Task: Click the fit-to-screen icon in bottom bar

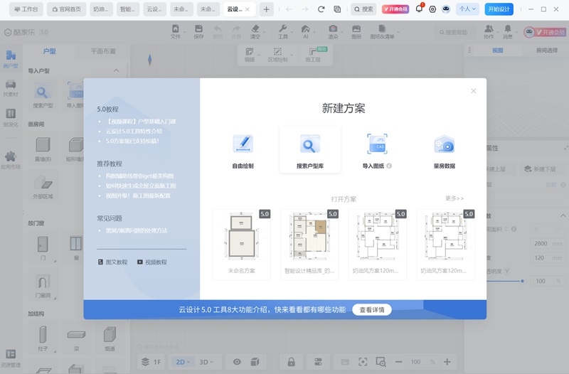Action: [x=363, y=362]
